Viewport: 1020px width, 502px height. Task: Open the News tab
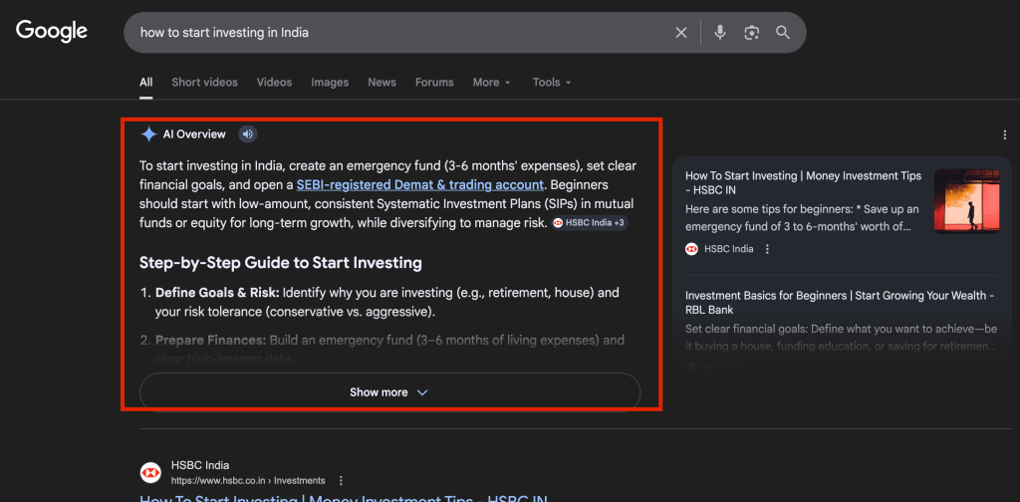pyautogui.click(x=382, y=83)
